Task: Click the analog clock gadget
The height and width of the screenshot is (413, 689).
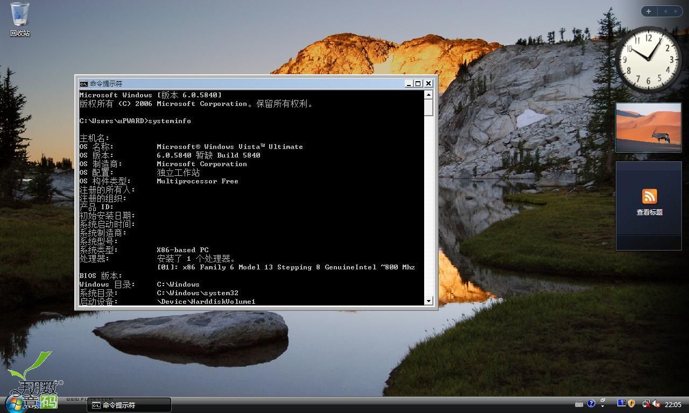Action: click(x=648, y=59)
